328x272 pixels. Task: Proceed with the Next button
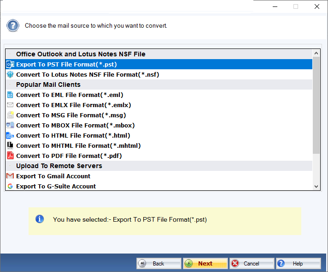click(x=205, y=263)
